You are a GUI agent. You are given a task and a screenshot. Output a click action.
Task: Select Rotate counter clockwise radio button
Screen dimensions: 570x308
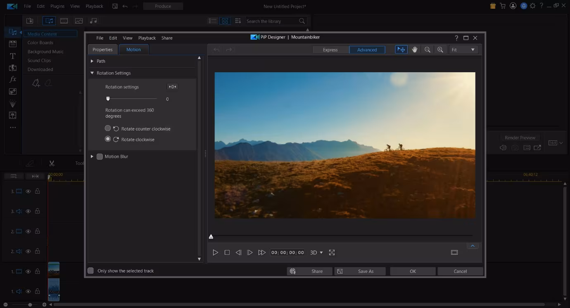108,128
